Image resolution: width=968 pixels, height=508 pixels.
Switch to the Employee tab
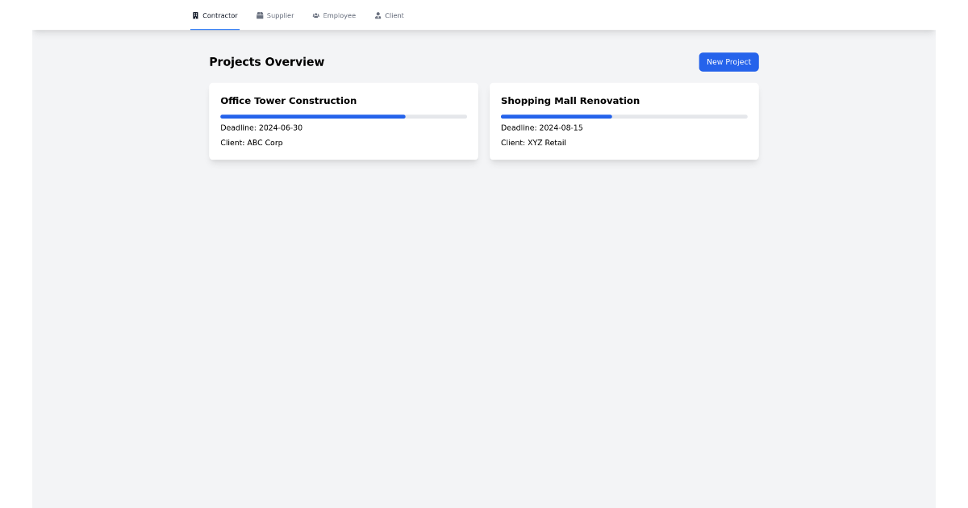point(334,15)
